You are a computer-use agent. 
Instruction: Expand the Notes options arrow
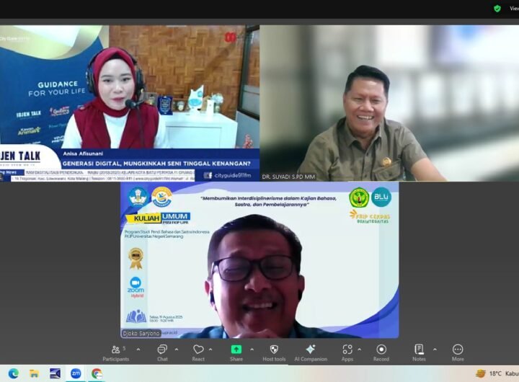[x=435, y=350]
